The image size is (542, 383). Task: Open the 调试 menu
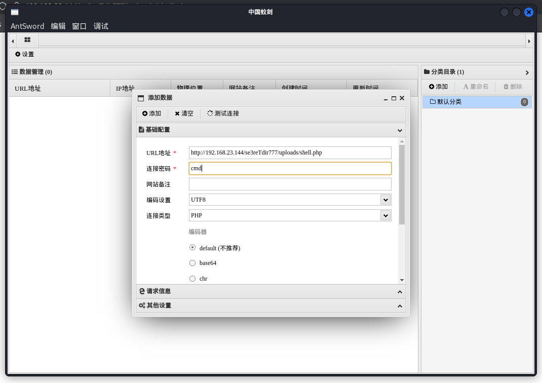tap(101, 26)
